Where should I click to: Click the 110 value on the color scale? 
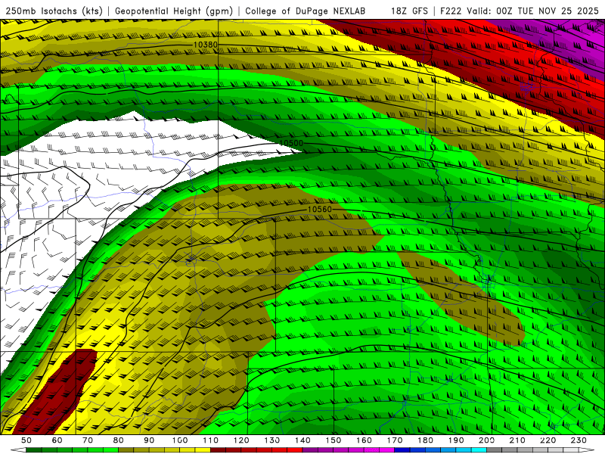point(211,440)
